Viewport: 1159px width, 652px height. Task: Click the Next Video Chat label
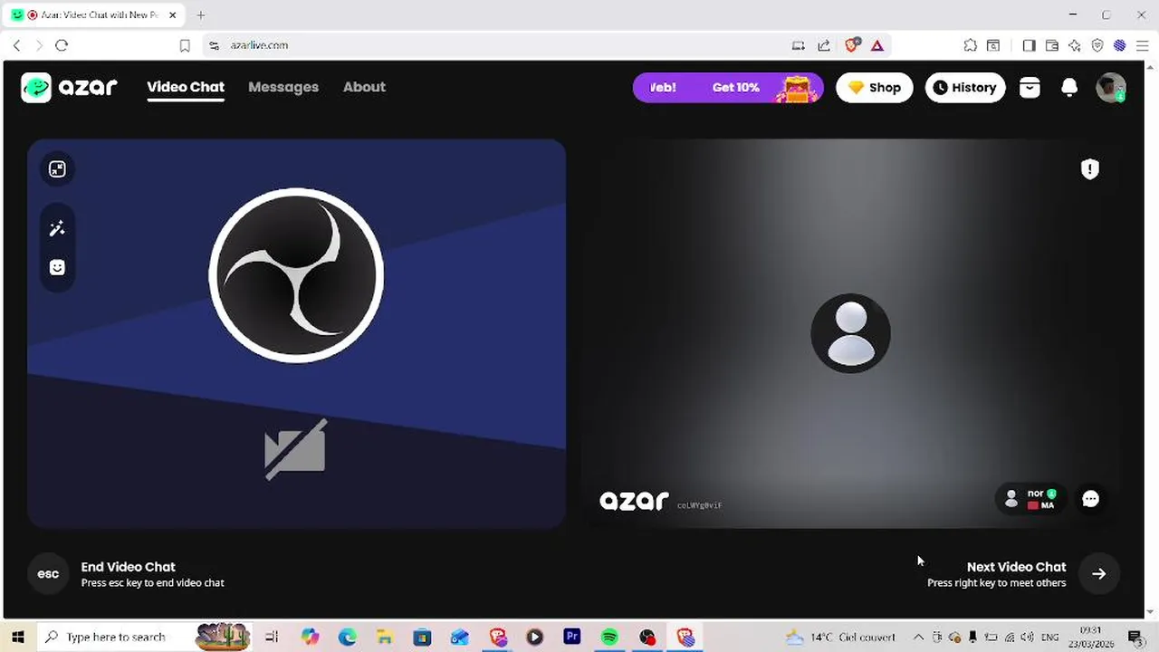(x=1016, y=567)
